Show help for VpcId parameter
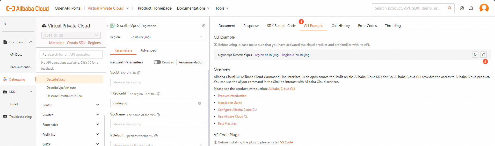 coord(139,73)
